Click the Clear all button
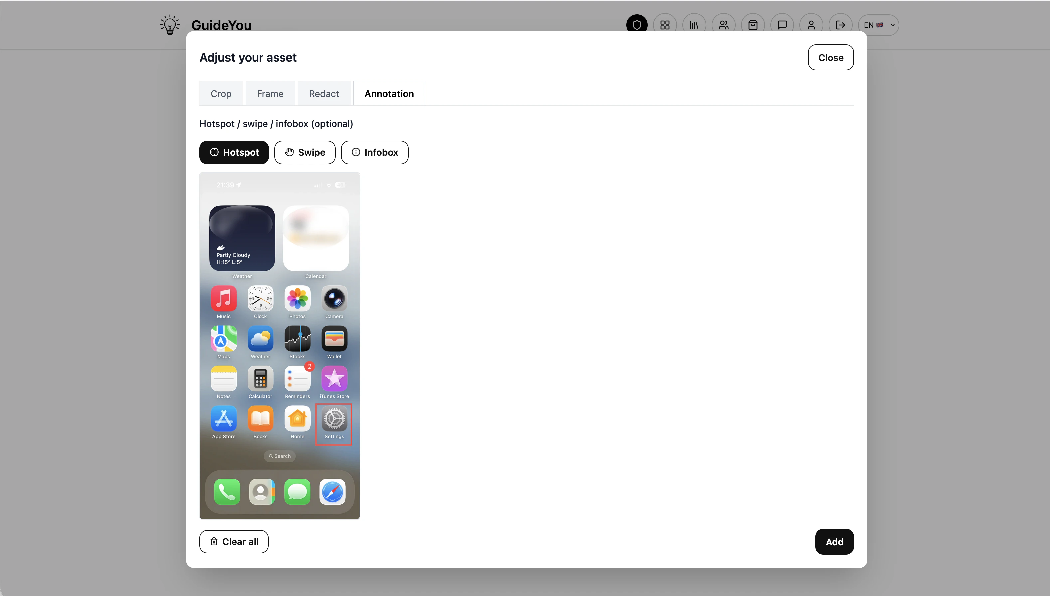 pos(234,541)
